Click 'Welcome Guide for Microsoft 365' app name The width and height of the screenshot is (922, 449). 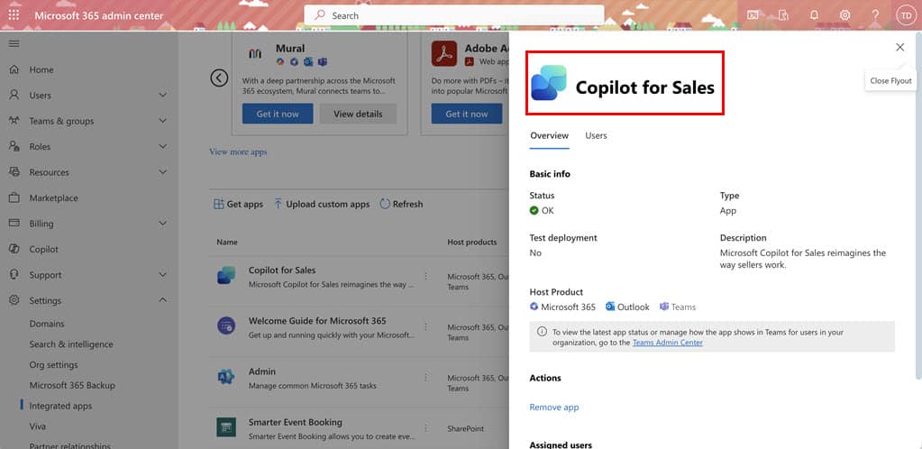click(x=317, y=321)
